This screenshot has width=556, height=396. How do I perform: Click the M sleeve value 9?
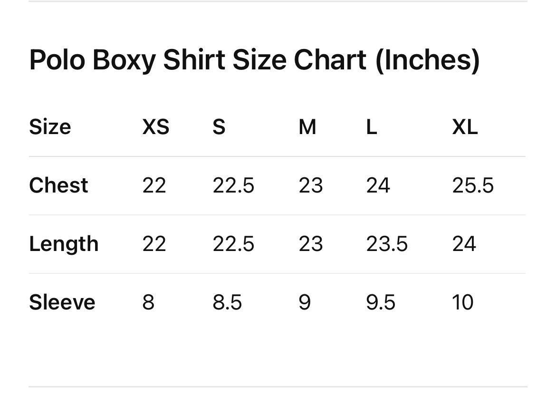305,302
